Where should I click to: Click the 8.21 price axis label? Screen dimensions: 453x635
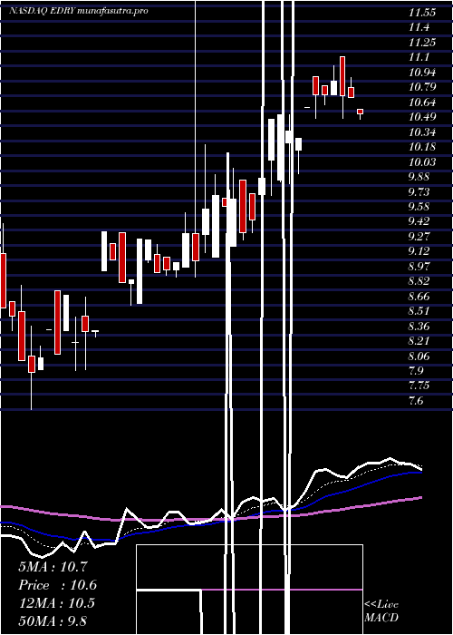coord(419,341)
